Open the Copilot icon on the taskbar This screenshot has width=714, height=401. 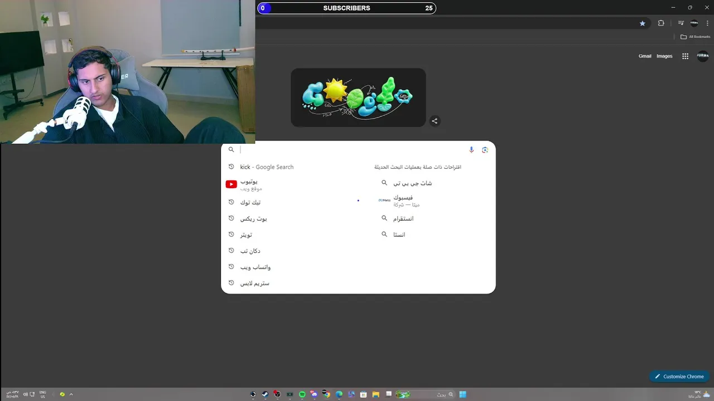(351, 394)
